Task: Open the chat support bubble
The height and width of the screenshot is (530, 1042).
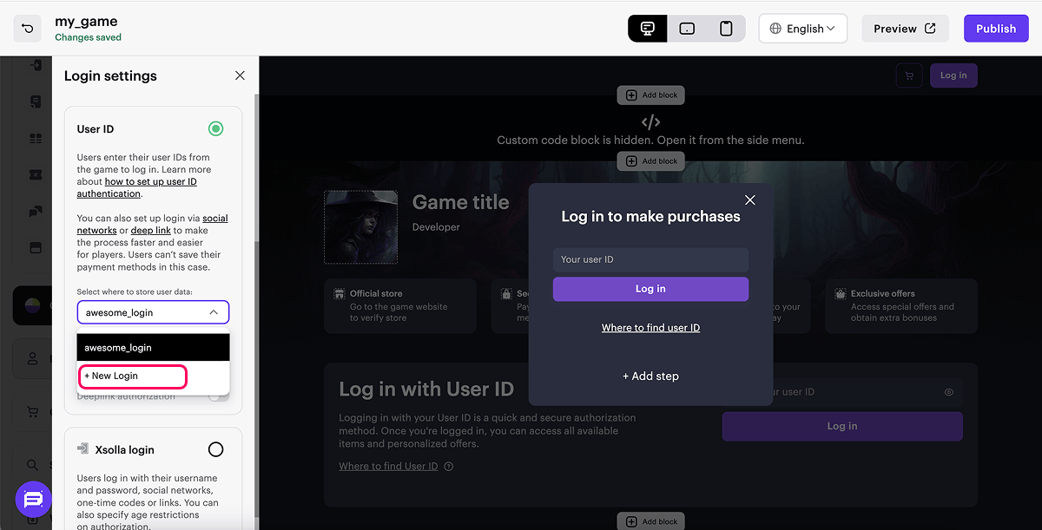Action: coord(33,500)
